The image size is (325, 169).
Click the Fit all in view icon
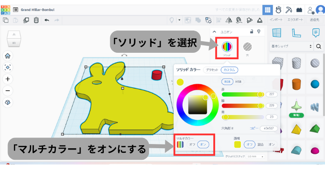pyautogui.click(x=7, y=68)
